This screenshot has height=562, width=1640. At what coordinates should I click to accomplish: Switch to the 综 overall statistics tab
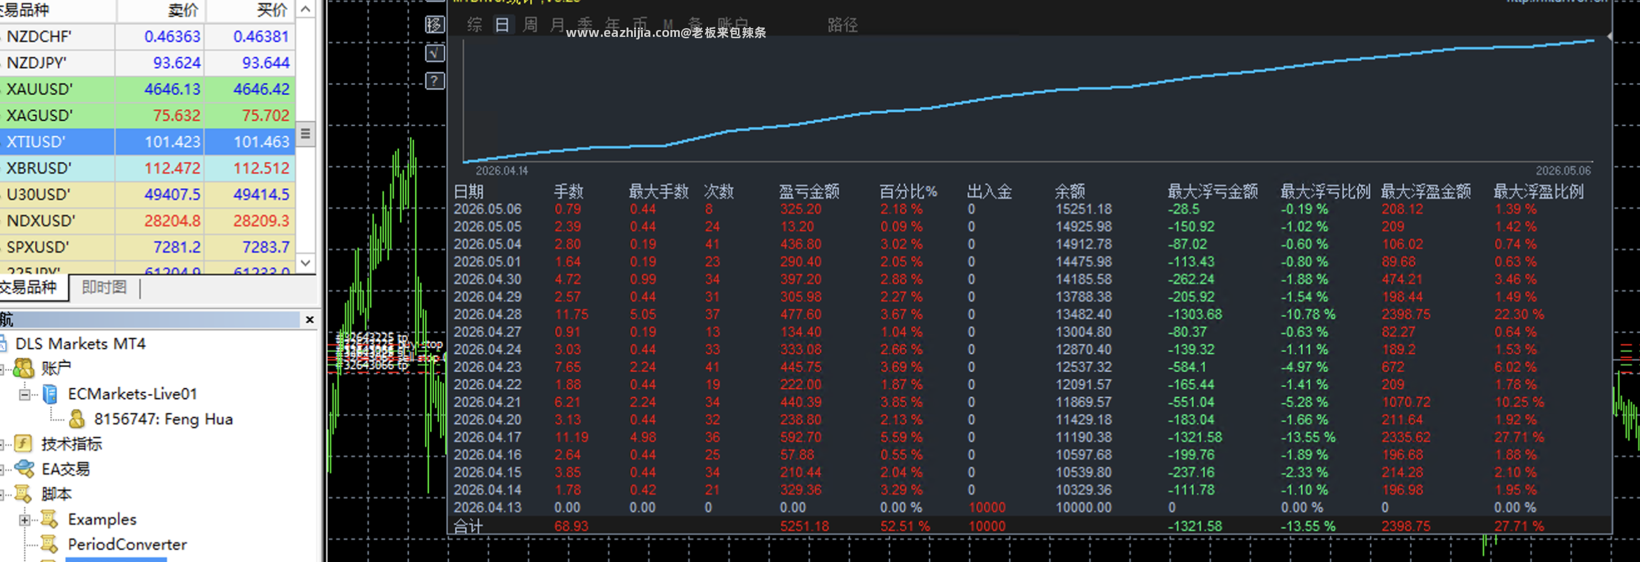click(474, 25)
